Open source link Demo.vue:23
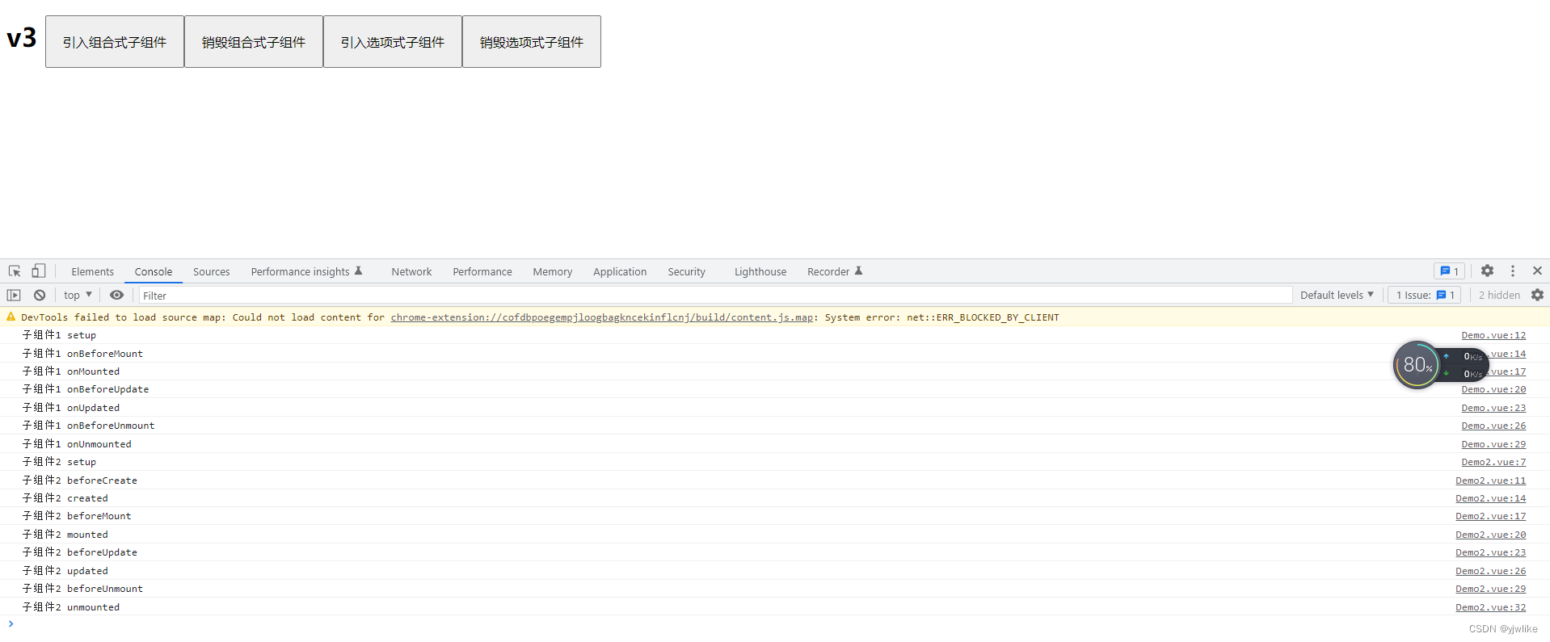This screenshot has width=1550, height=642. pos(1493,408)
